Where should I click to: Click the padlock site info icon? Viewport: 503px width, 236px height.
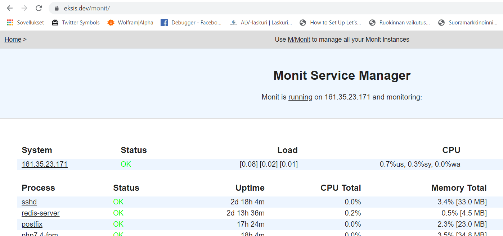tap(56, 8)
